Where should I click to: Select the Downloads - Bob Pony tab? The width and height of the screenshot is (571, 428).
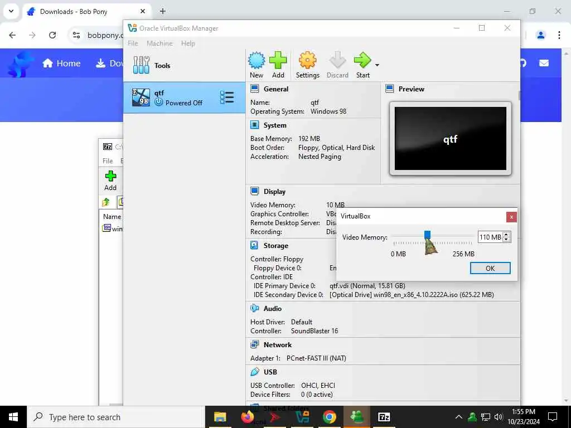[x=88, y=12]
